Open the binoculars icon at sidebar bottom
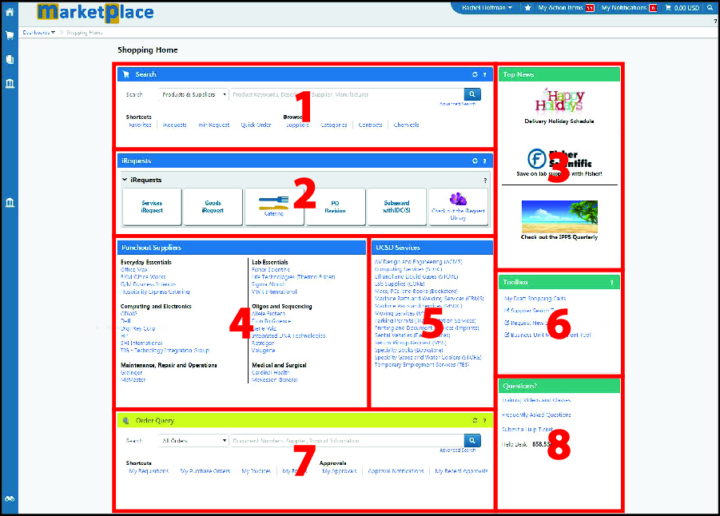Screen dimensions: 720x516 coord(10,498)
